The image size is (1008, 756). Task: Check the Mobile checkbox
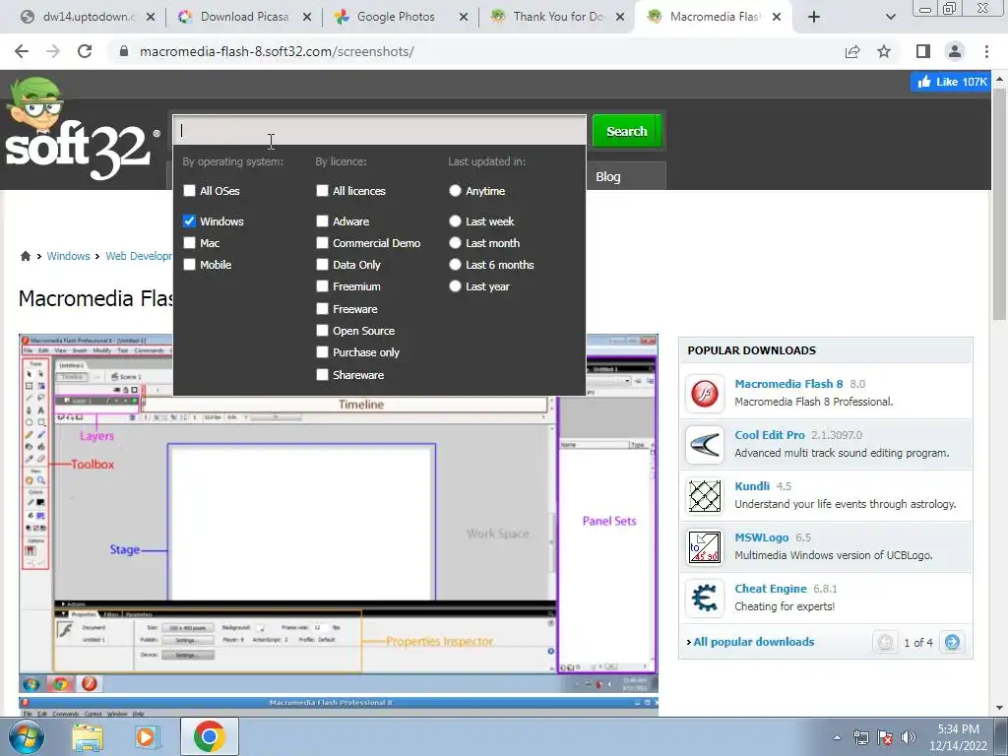189,265
